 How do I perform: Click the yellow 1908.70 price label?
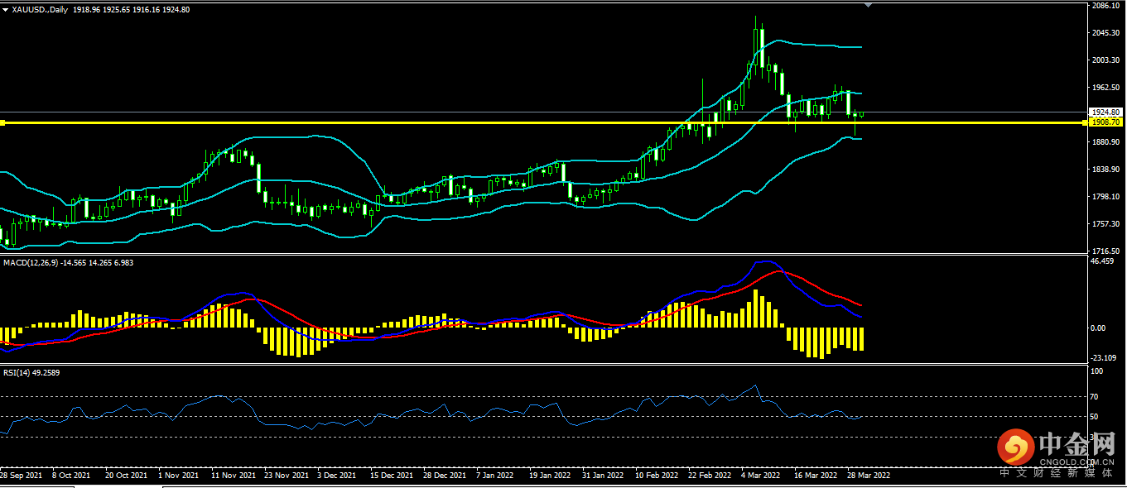pyautogui.click(x=1105, y=122)
